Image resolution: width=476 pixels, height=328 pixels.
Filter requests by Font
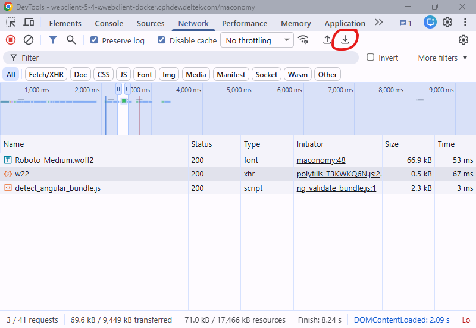tap(145, 75)
